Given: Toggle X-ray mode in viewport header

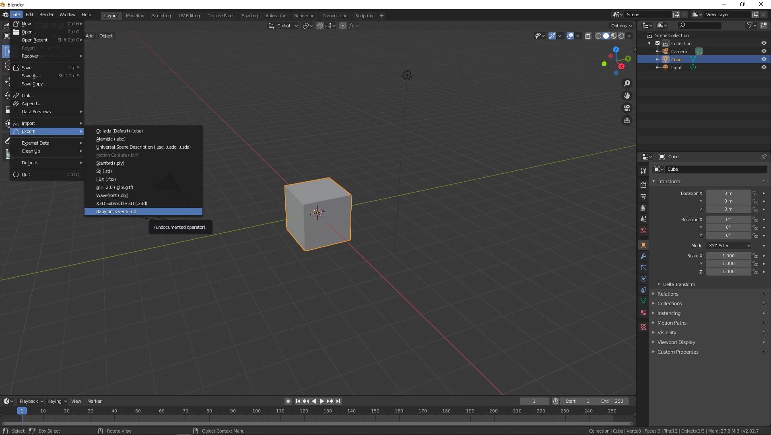Looking at the screenshot, I should (x=588, y=36).
